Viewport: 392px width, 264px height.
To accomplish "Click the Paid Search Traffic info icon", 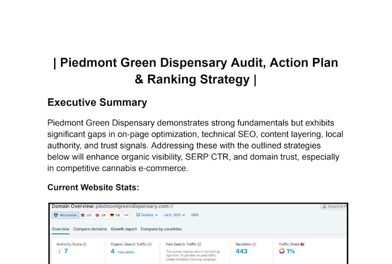I will 199,244.
